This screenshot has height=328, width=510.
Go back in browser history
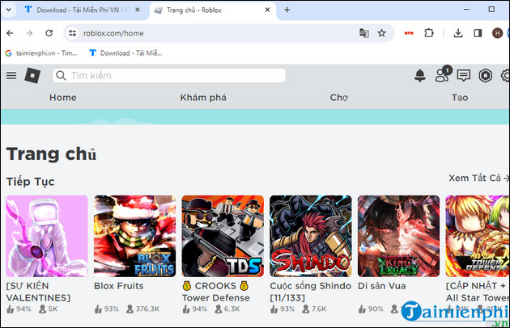pyautogui.click(x=10, y=33)
